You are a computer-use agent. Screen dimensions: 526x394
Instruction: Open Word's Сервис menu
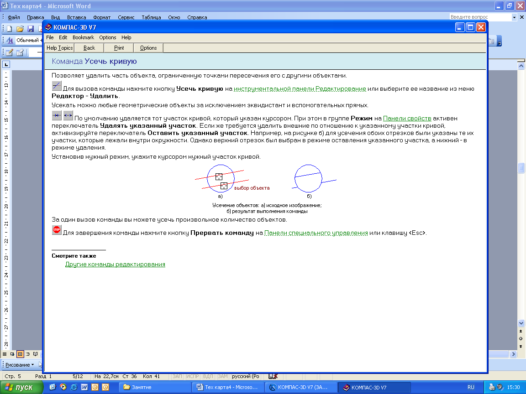pyautogui.click(x=126, y=17)
